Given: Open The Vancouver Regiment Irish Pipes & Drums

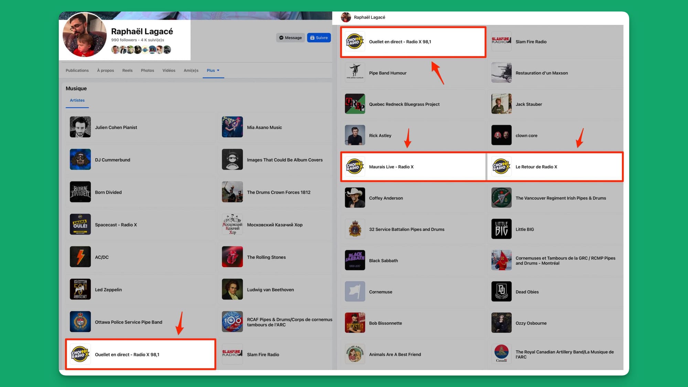Looking at the screenshot, I should pos(561,198).
